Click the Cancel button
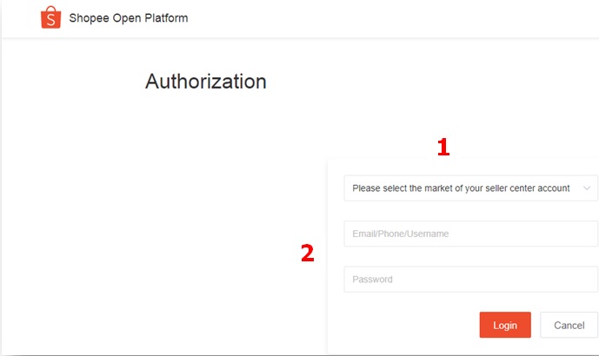 click(x=569, y=325)
